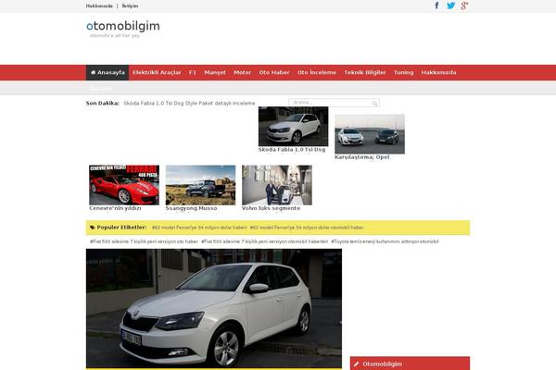Open tag #Fiat 500 ailesine otomobil haberleri
Screen dimensions: 556x370
click(264, 241)
